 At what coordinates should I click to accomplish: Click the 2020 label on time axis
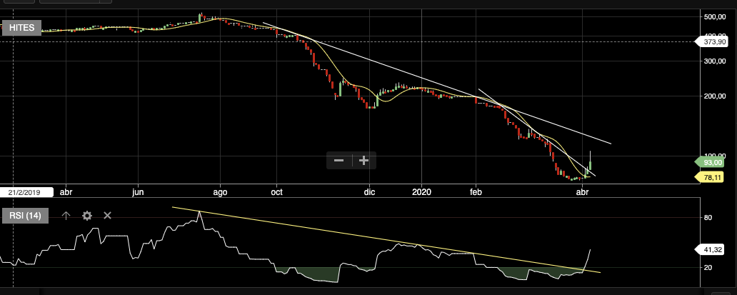pyautogui.click(x=421, y=192)
